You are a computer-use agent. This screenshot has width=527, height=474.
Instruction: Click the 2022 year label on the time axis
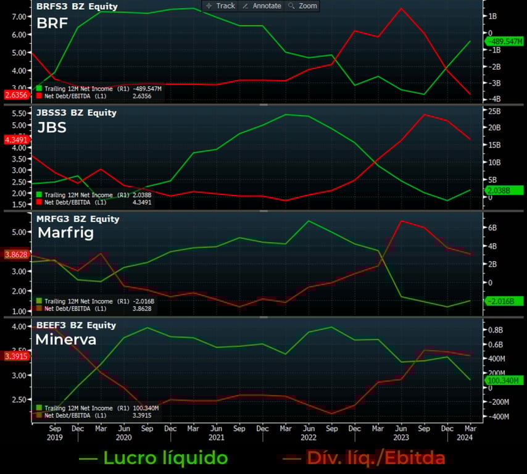click(x=309, y=438)
